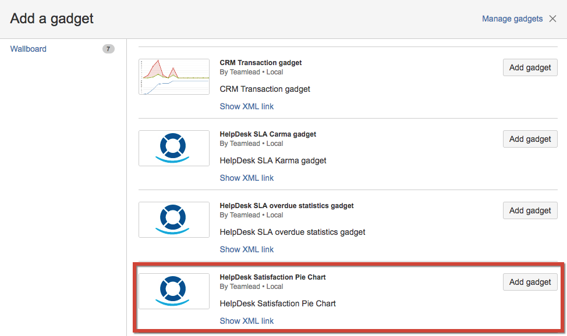The width and height of the screenshot is (567, 336).
Task: Show XML link for Satisfaction Pie Chart
Action: [246, 321]
